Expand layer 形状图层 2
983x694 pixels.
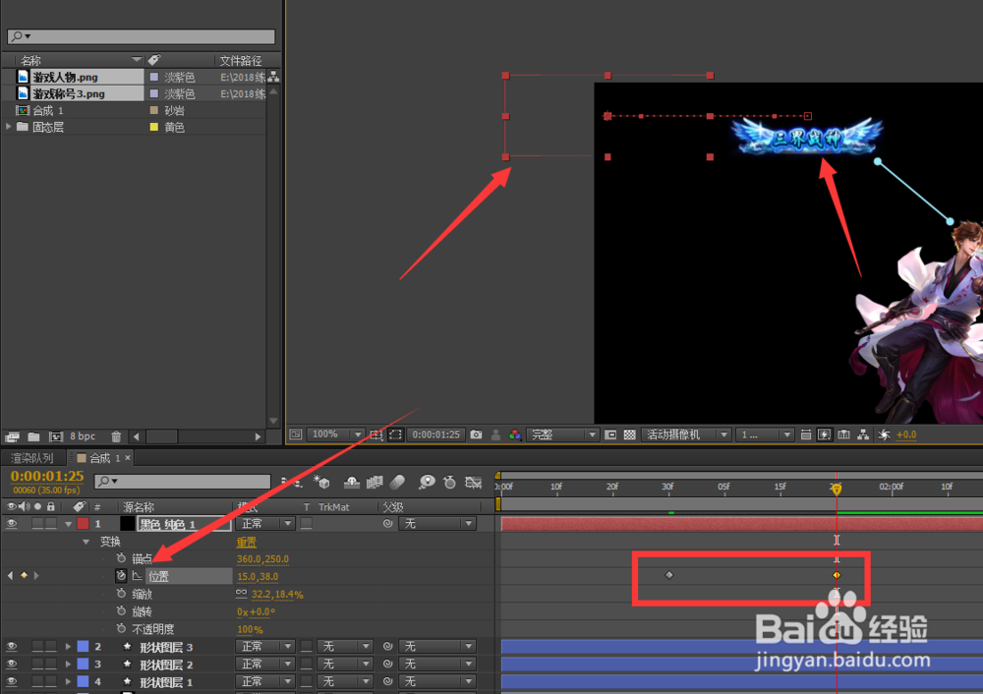tap(68, 664)
